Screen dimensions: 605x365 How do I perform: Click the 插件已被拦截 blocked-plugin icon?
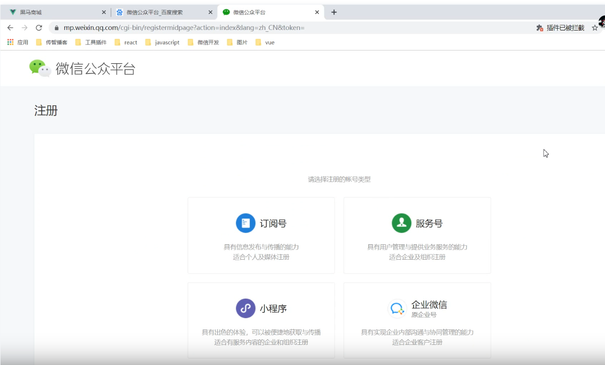coord(539,28)
